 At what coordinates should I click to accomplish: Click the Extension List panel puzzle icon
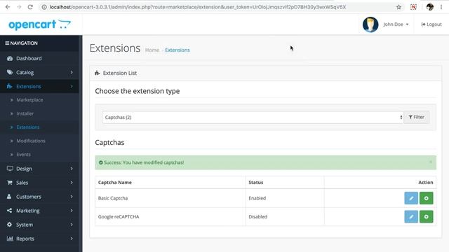(98, 73)
